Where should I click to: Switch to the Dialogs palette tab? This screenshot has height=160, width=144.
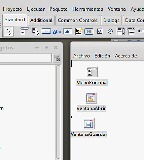(111, 20)
